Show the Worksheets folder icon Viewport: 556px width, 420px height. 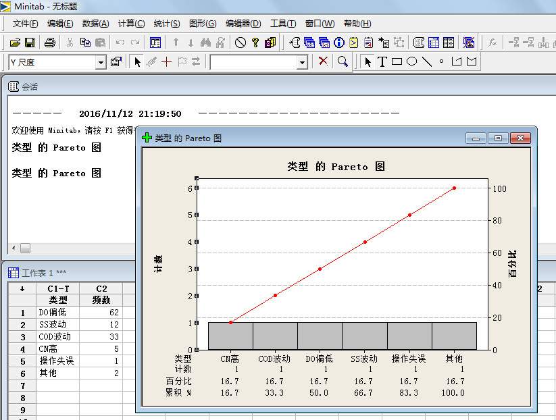tap(309, 43)
